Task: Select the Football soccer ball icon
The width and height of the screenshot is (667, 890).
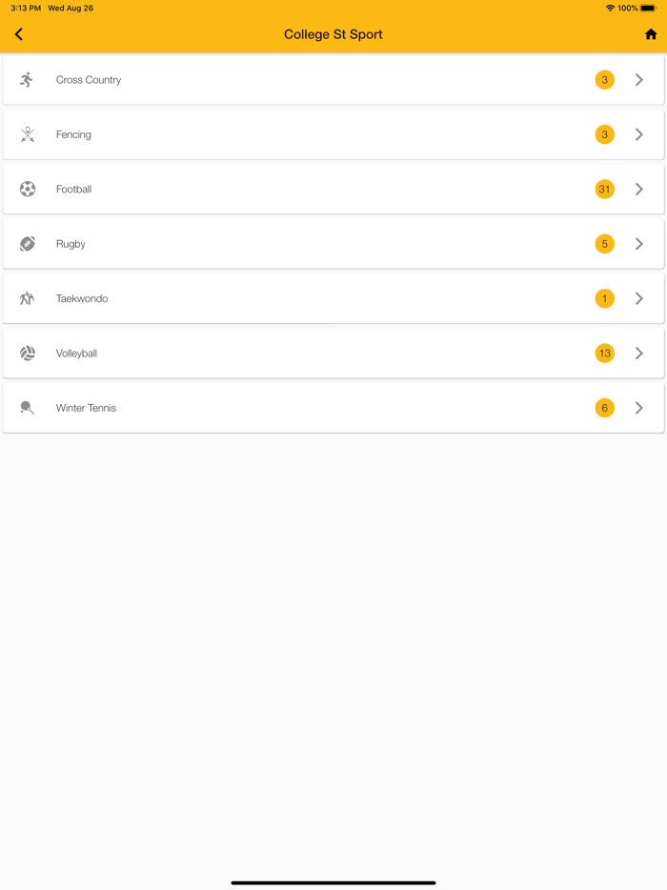Action: click(x=27, y=189)
